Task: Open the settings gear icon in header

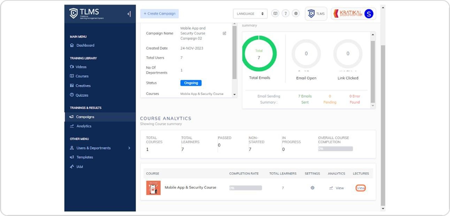Action: click(296, 13)
